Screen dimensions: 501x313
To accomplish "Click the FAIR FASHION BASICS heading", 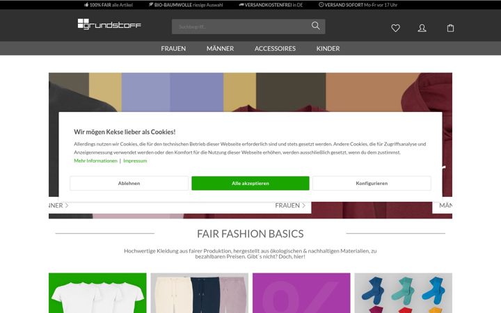I will coord(250,234).
